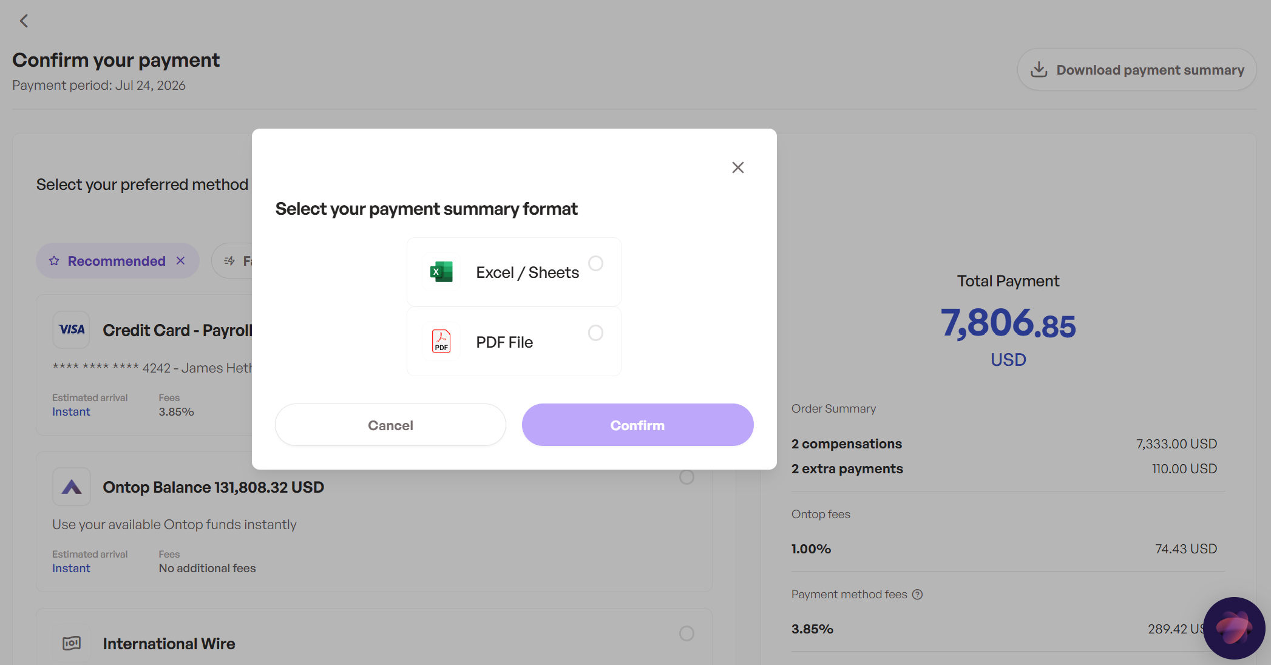The width and height of the screenshot is (1271, 665).
Task: Click the International Wire cash icon
Action: (x=72, y=643)
